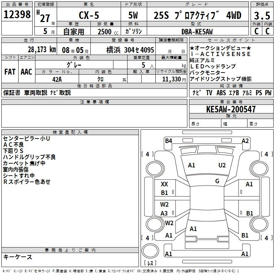
Task: Click the door shape value 5W
Action: pos(133,15)
